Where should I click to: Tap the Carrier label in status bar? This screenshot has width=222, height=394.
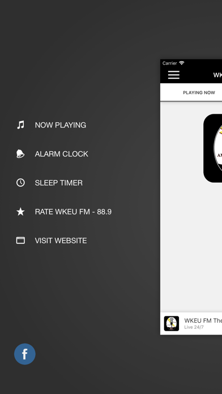170,63
